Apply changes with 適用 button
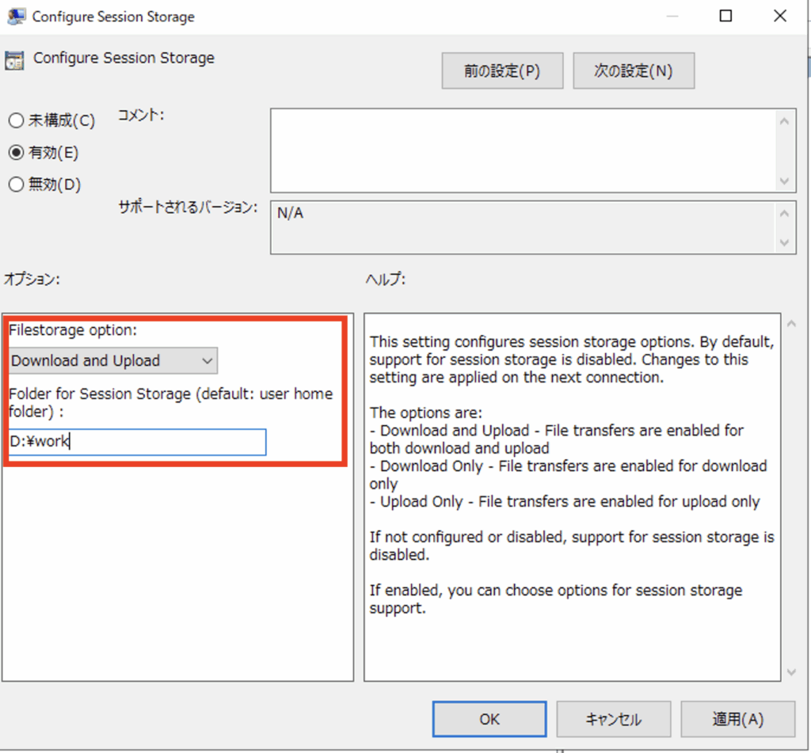This screenshot has width=811, height=753. coord(737,719)
